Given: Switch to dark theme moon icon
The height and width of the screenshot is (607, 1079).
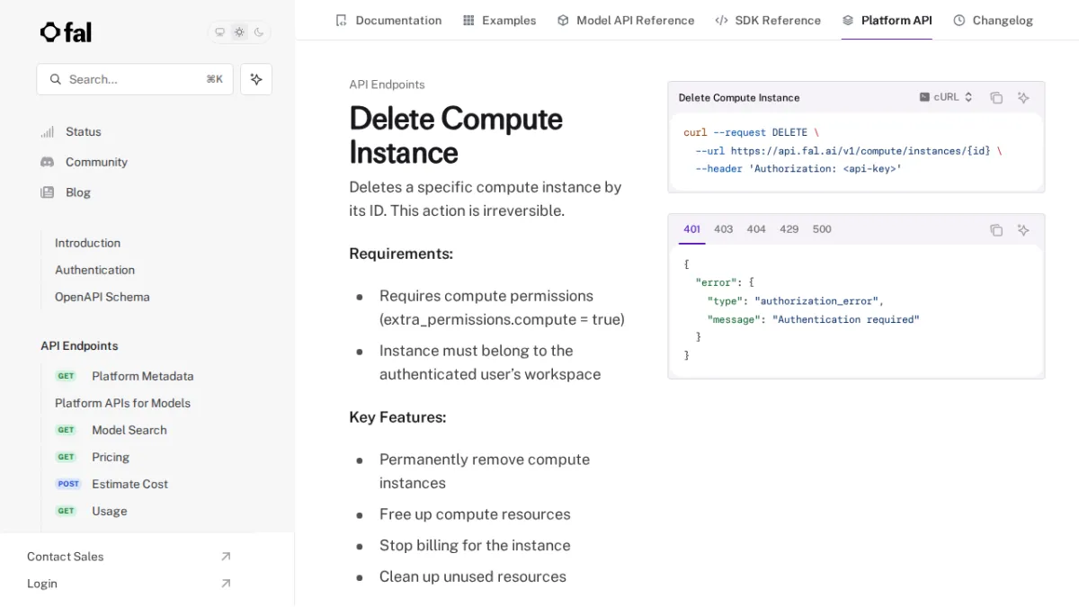Looking at the screenshot, I should 259,32.
